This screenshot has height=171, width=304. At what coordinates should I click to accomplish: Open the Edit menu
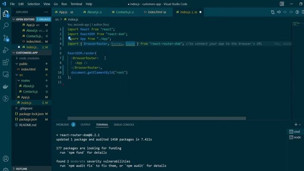click(x=21, y=4)
